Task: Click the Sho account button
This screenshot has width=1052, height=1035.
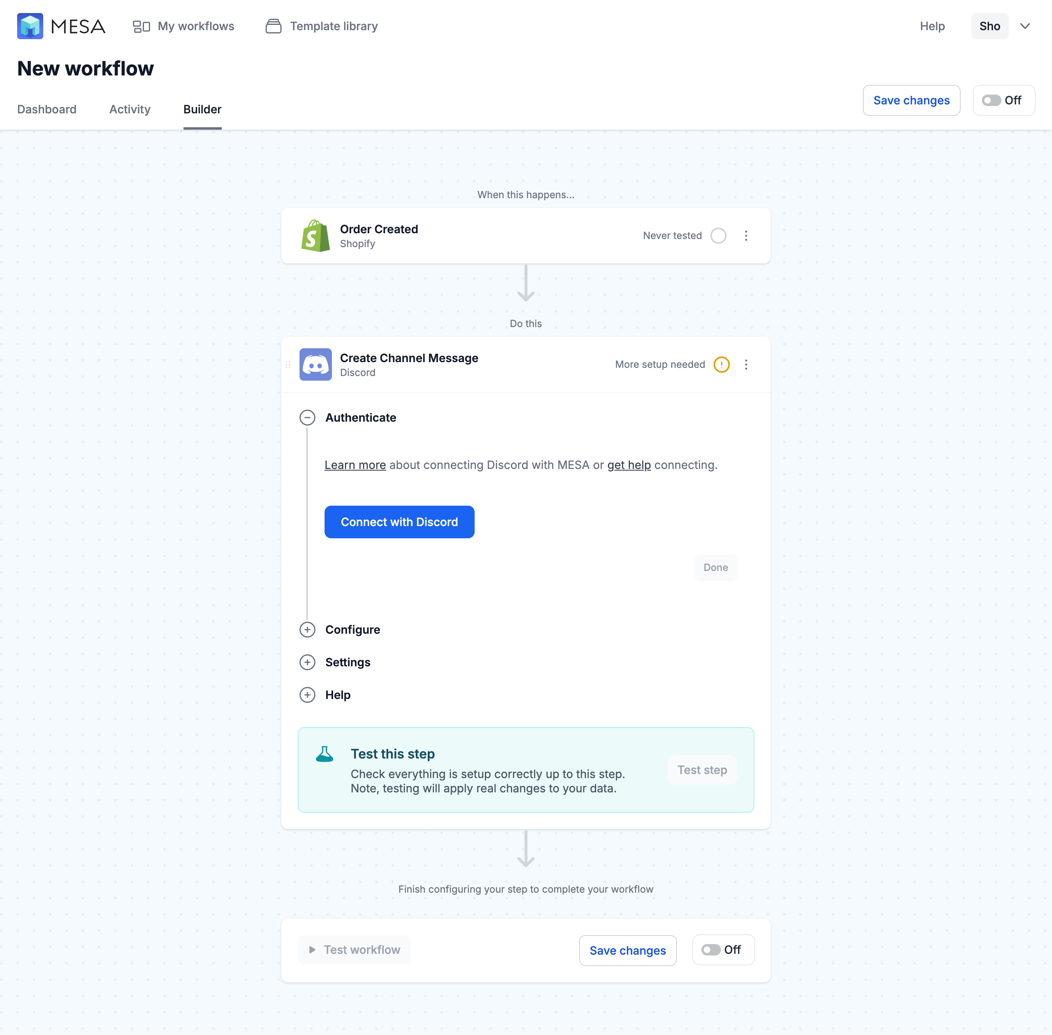Action: click(x=989, y=26)
